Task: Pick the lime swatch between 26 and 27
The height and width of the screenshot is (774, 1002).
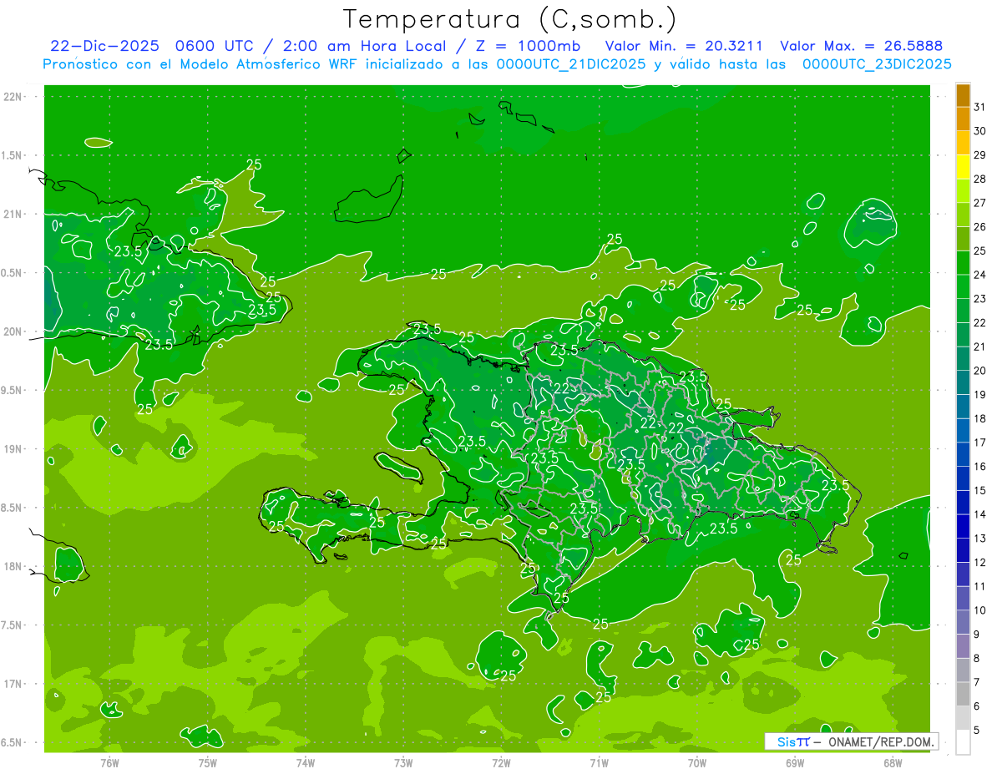Action: [x=963, y=215]
